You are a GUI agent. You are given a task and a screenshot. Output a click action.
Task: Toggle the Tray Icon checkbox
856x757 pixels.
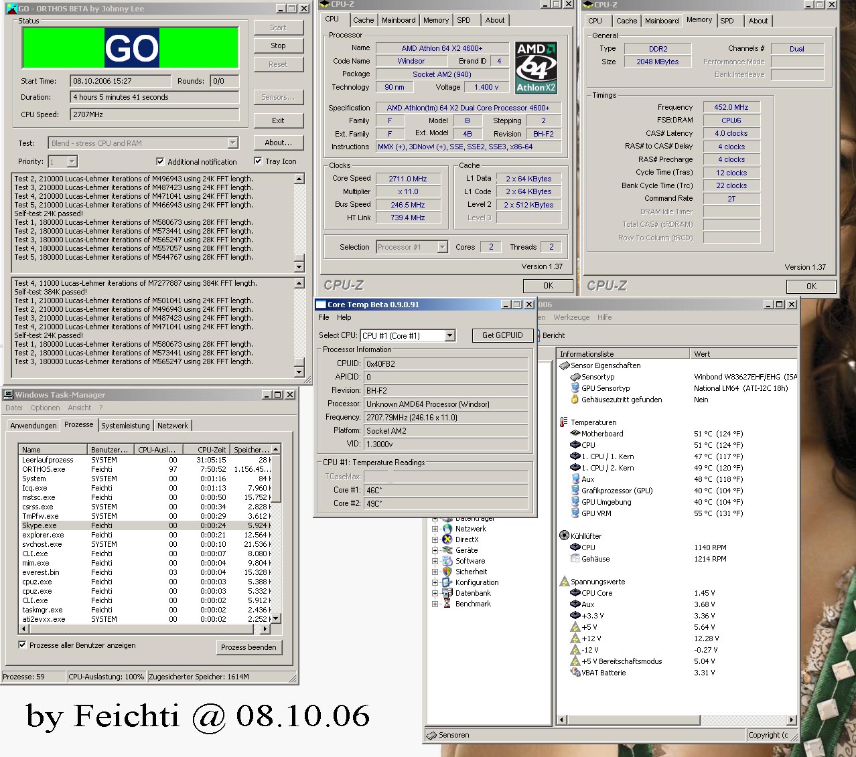258,161
